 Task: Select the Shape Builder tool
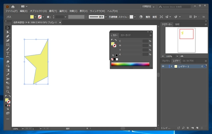coord(8,66)
